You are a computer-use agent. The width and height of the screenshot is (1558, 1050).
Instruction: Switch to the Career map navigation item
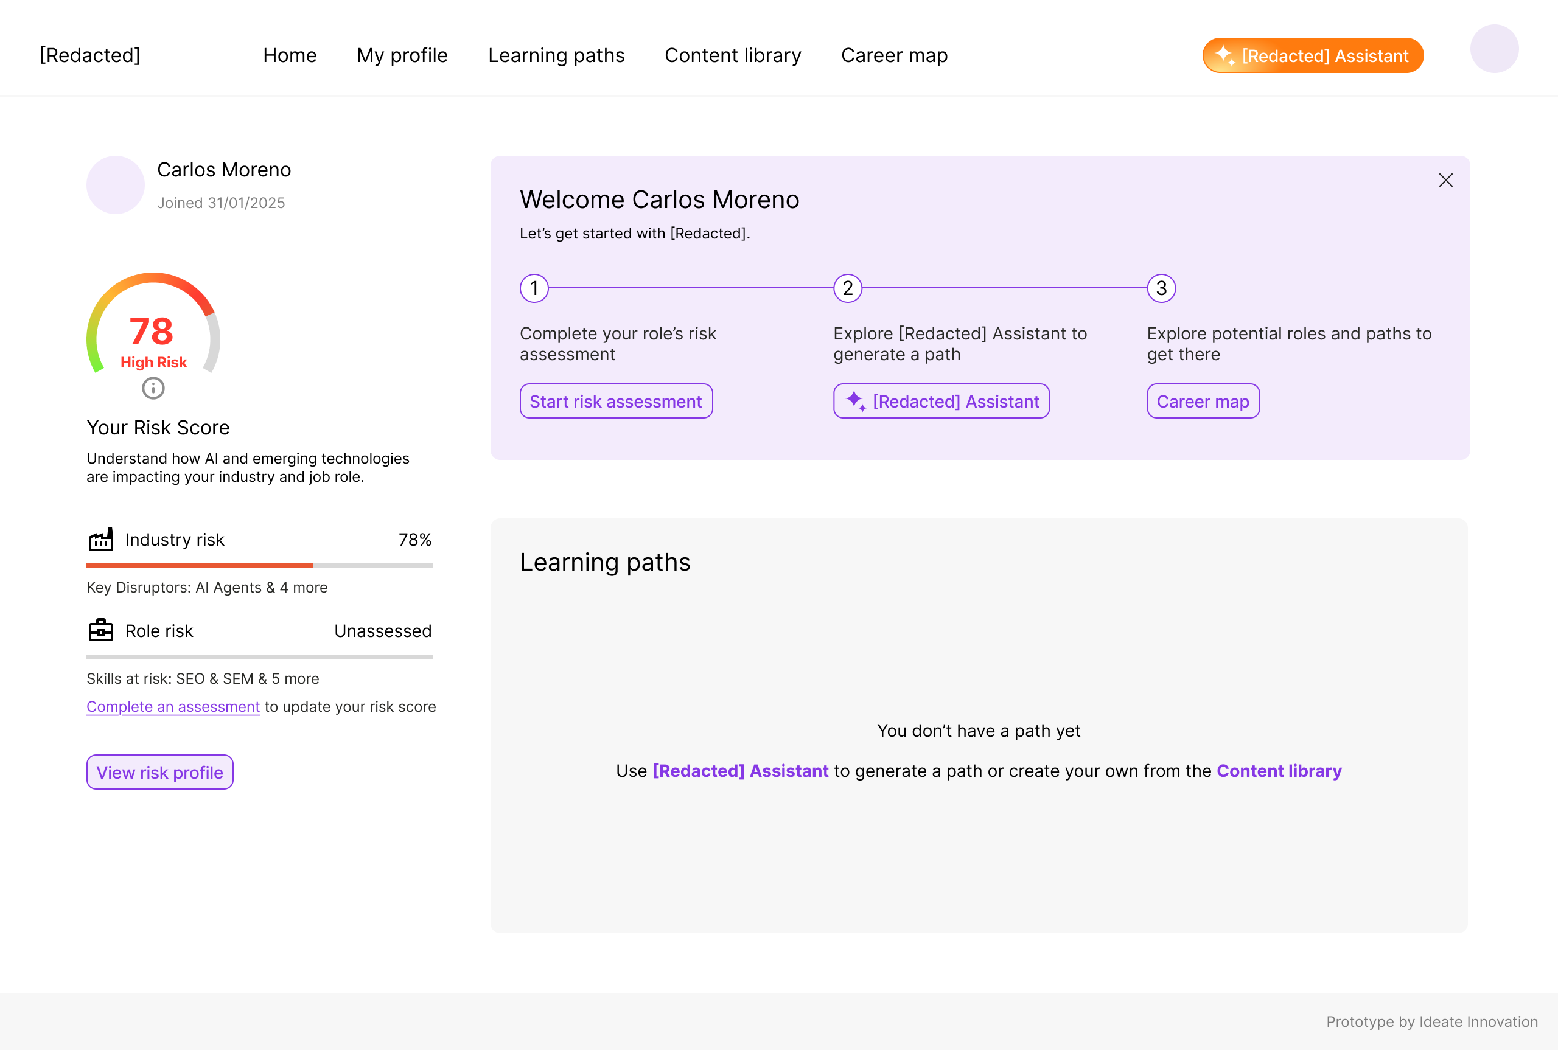tap(894, 55)
